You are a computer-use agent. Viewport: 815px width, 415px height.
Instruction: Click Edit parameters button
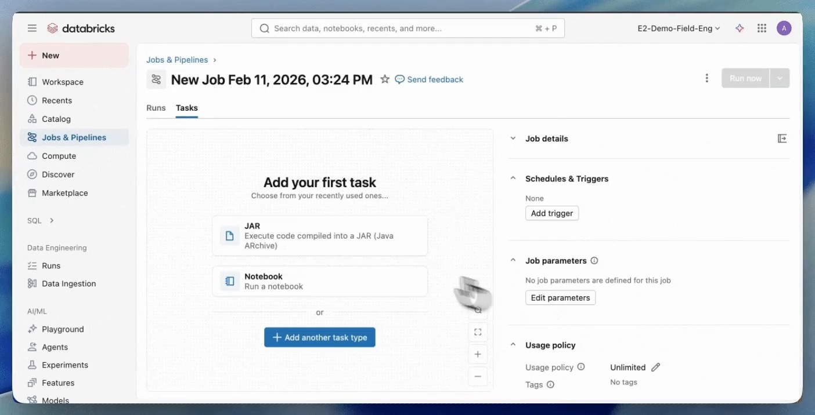pyautogui.click(x=560, y=298)
